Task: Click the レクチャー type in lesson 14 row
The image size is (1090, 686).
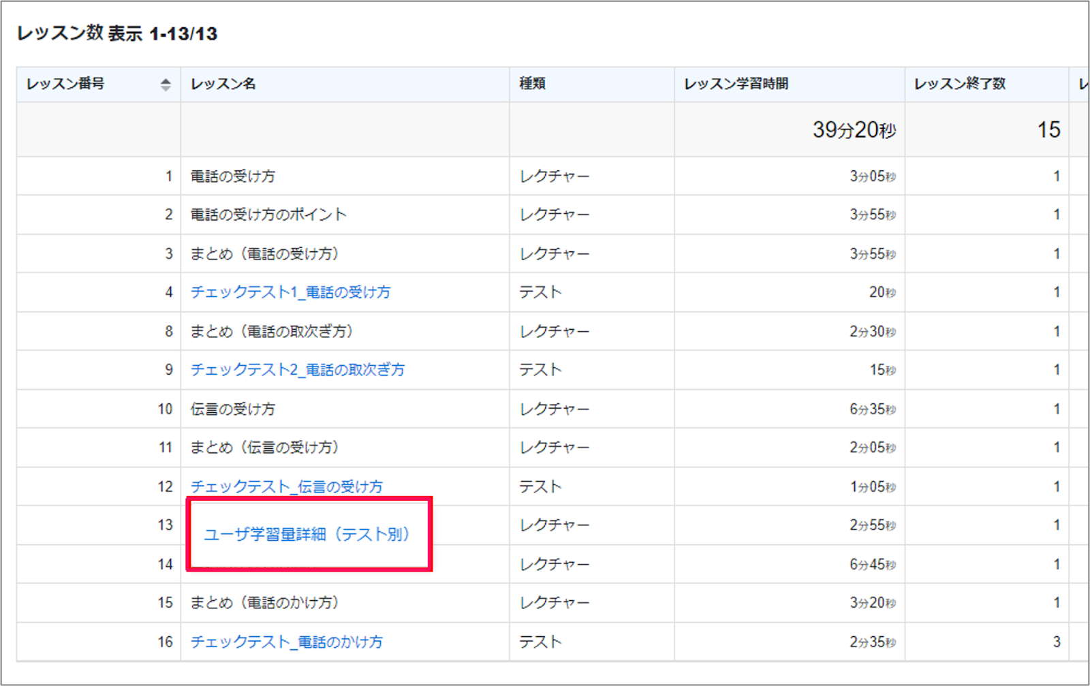Action: tap(555, 565)
